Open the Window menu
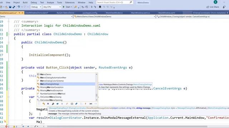Screen dimensions: 229x128 click(82, 2)
